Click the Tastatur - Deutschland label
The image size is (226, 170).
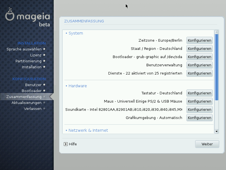point(162,93)
